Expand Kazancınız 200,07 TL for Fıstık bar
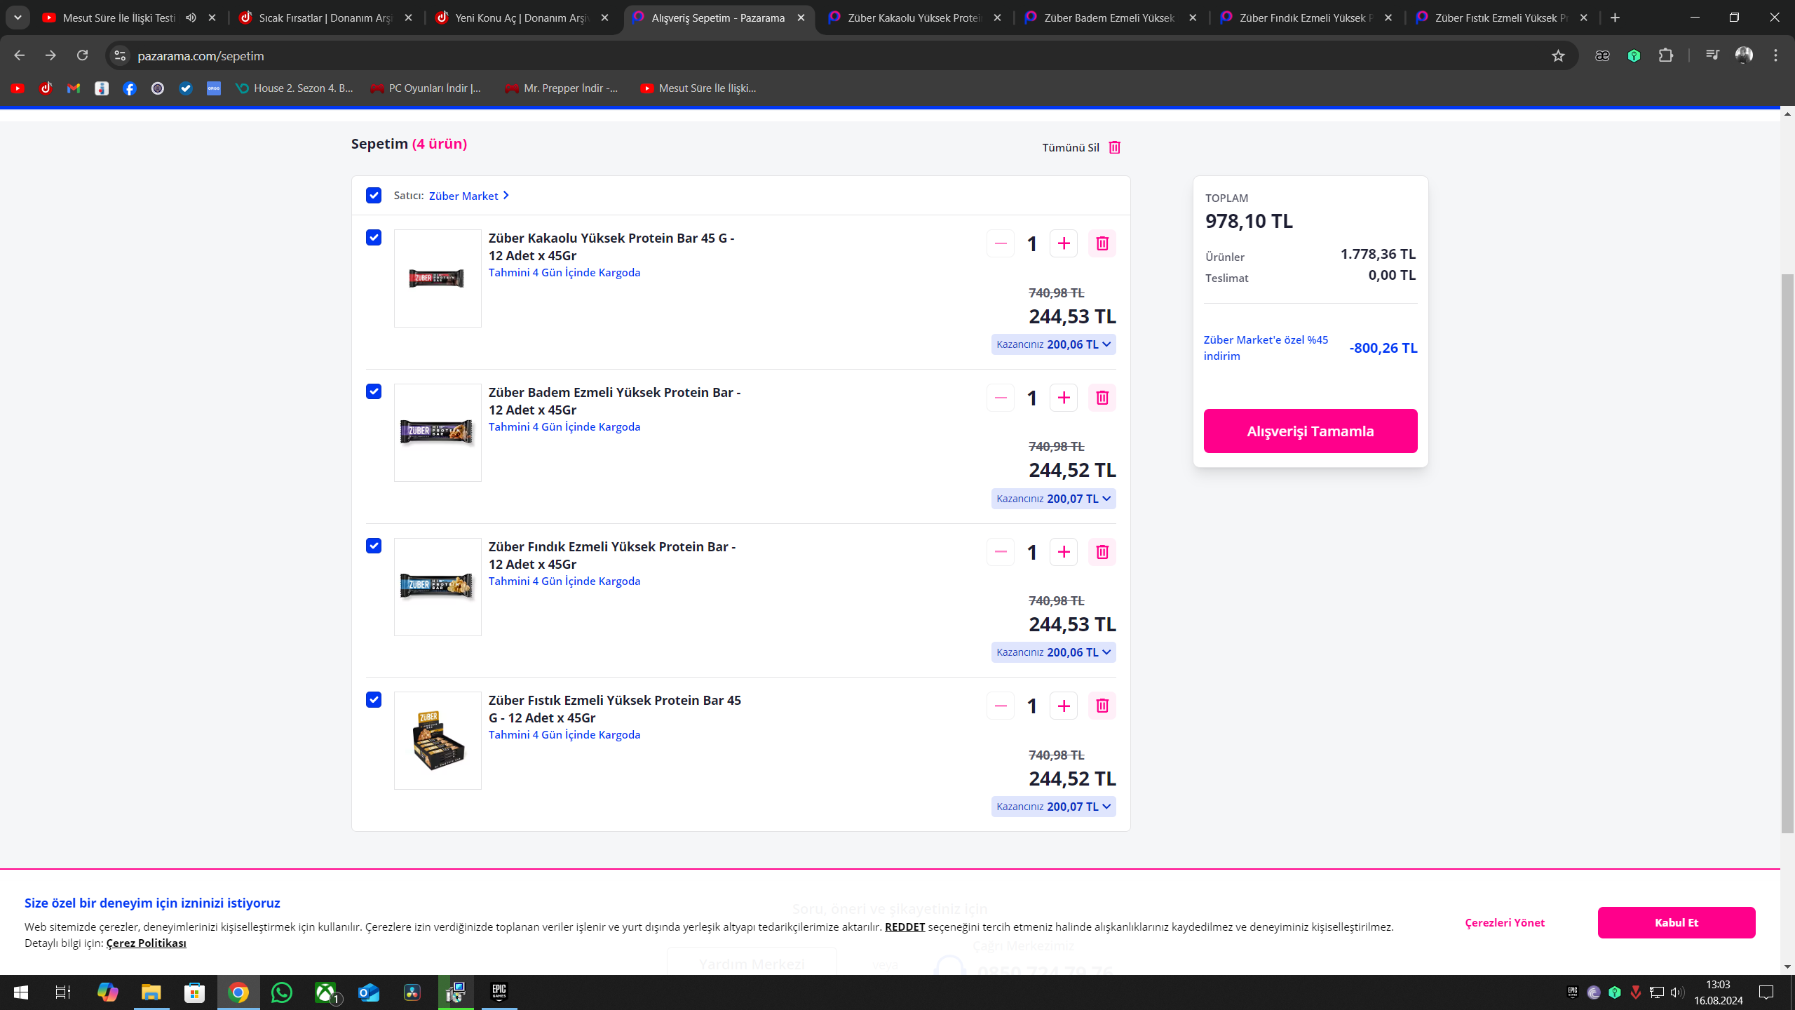 (x=1053, y=807)
